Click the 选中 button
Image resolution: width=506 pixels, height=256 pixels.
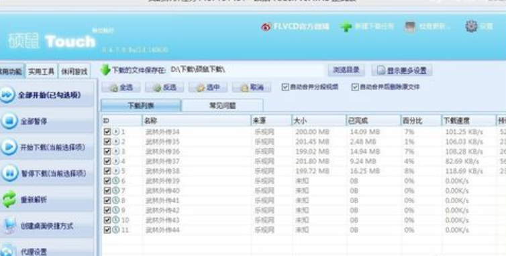[208, 87]
